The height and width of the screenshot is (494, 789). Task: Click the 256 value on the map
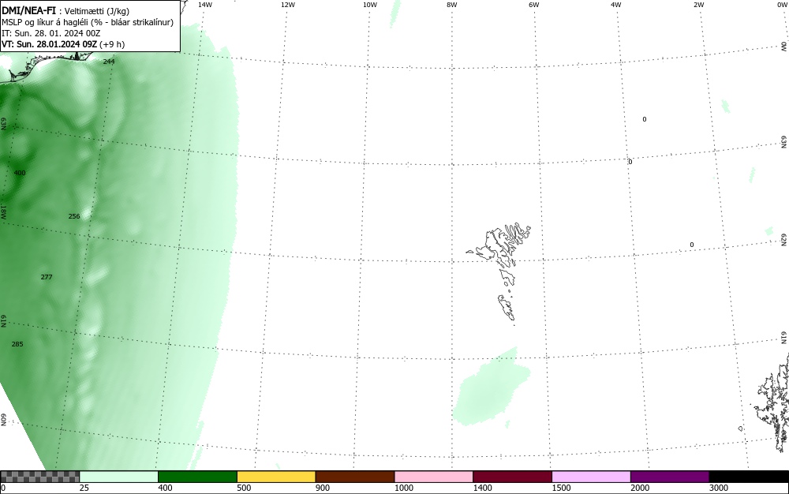(x=74, y=215)
